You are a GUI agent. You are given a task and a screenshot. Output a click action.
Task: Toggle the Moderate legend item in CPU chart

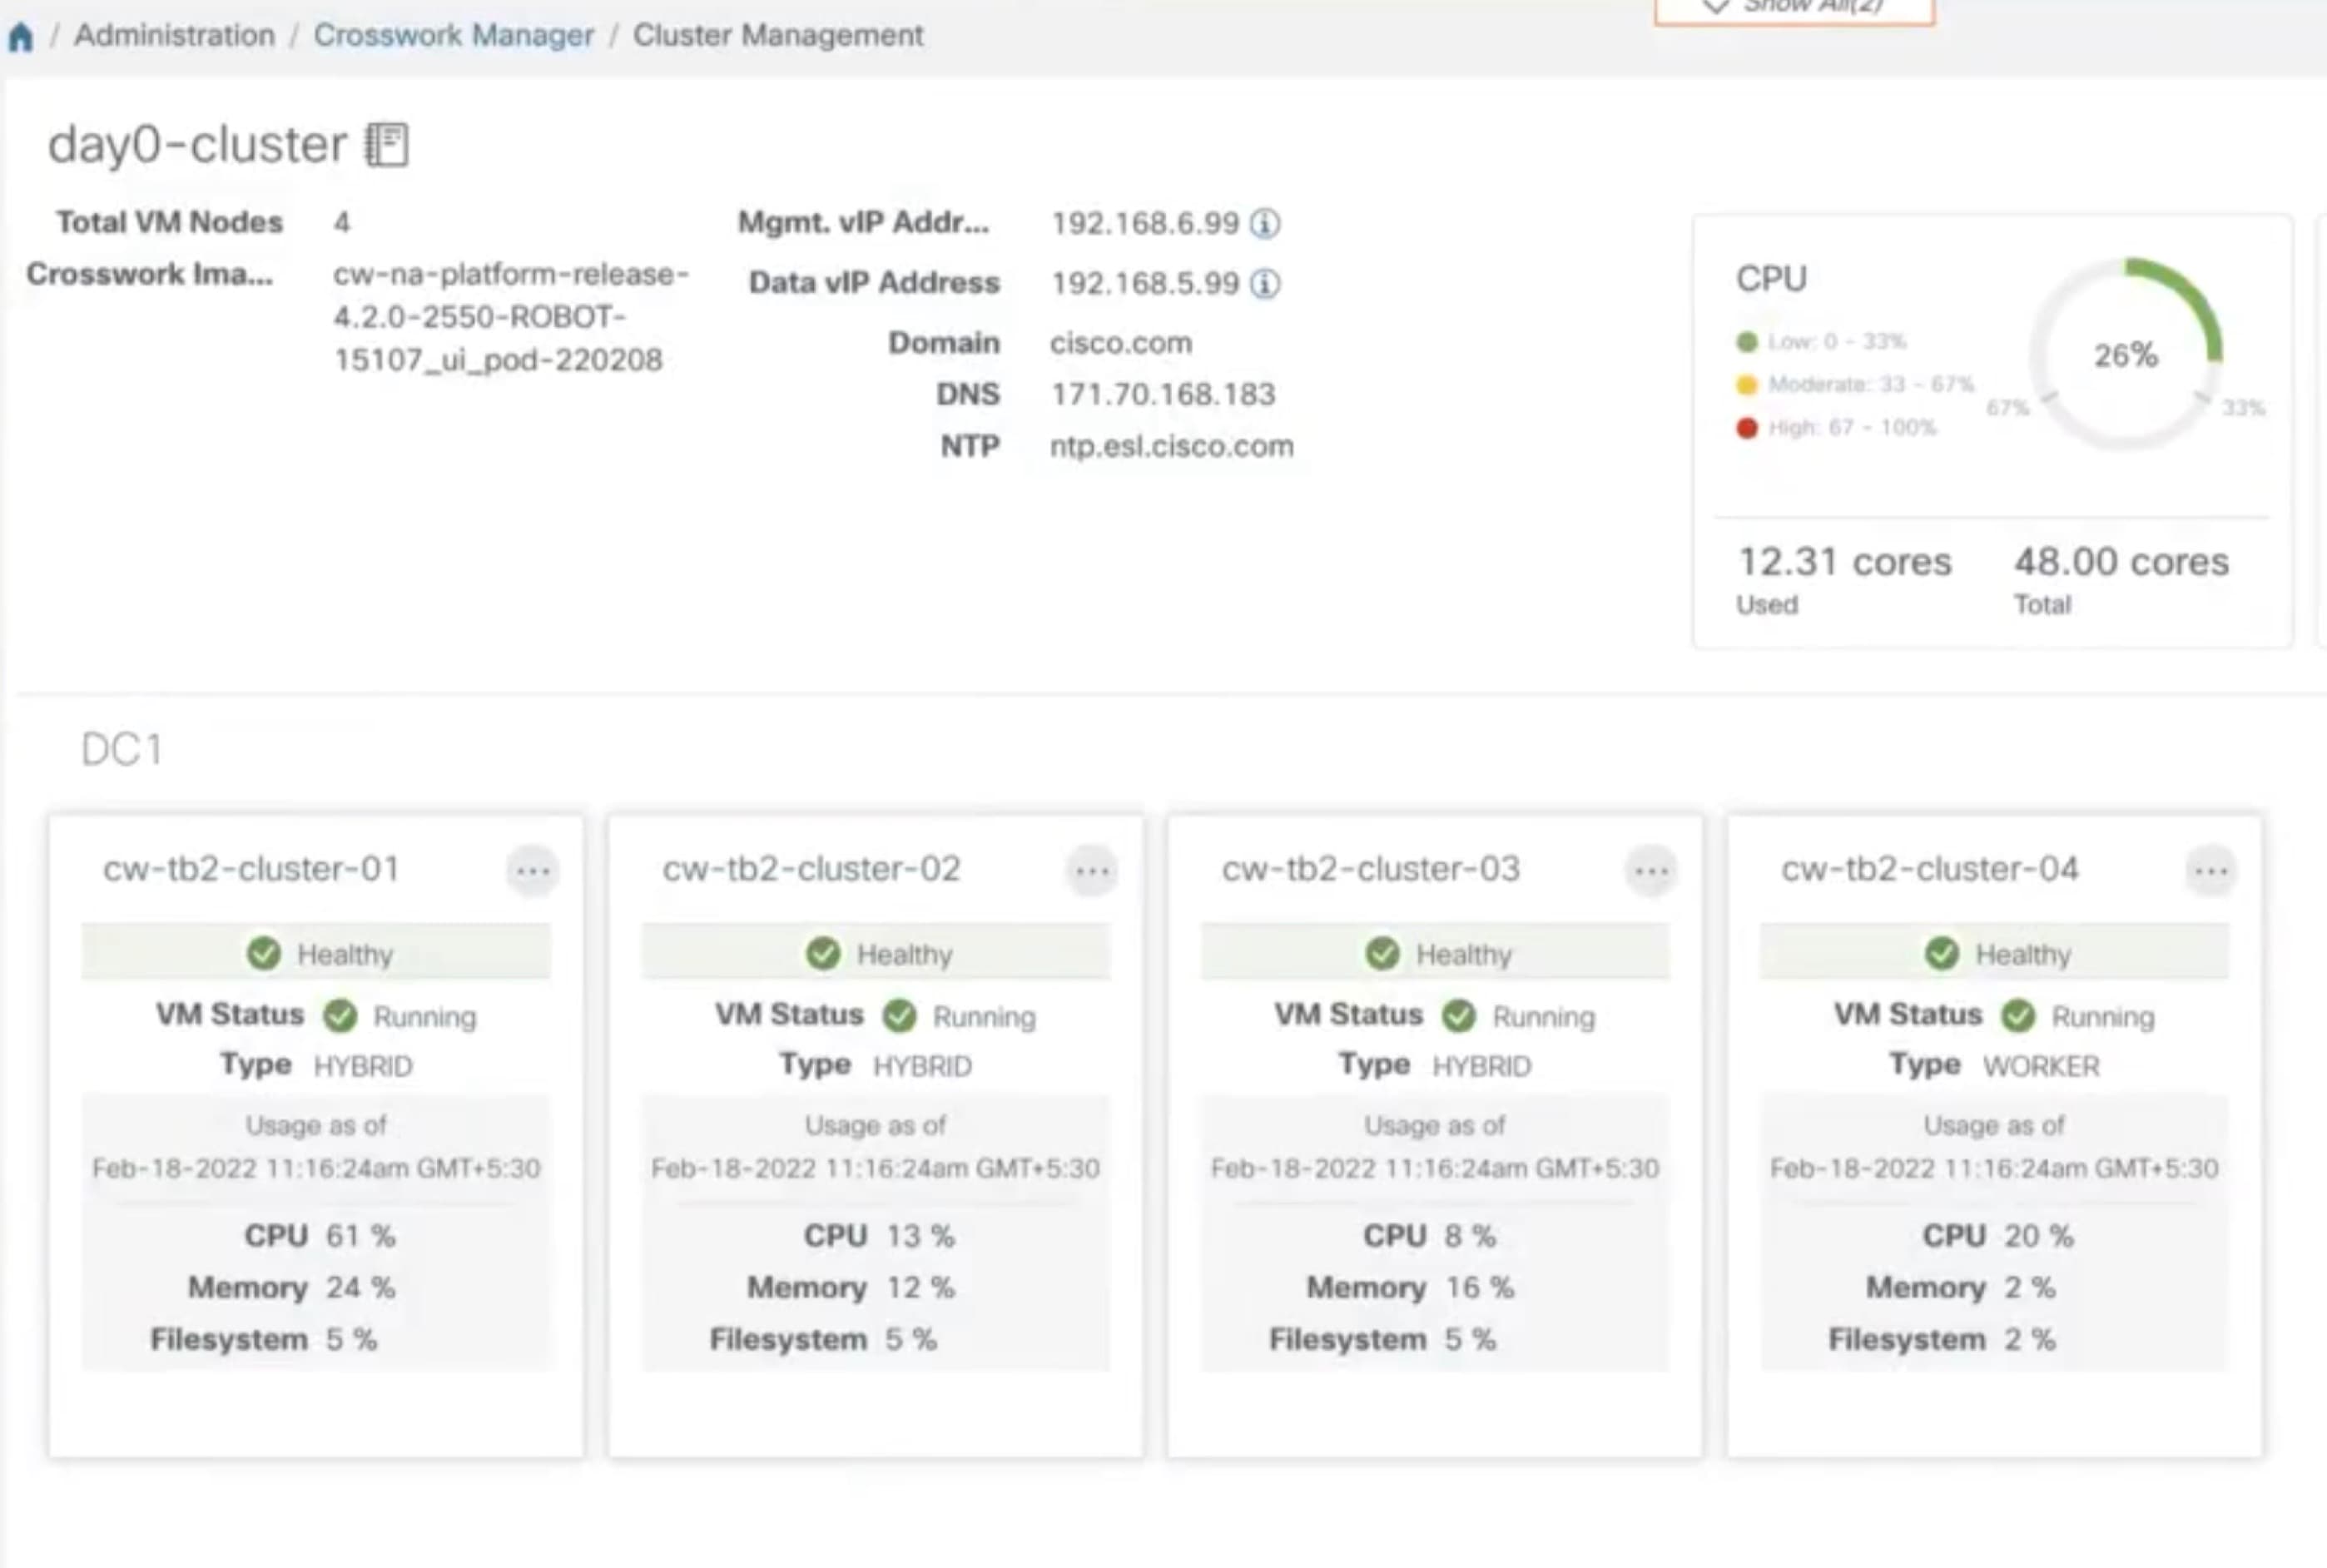point(1748,384)
